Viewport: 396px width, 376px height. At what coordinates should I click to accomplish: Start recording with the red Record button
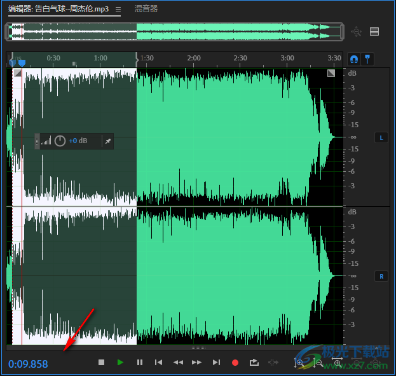click(235, 363)
